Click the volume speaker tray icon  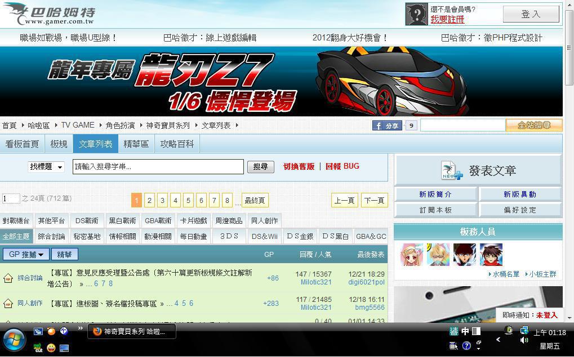pos(524,341)
